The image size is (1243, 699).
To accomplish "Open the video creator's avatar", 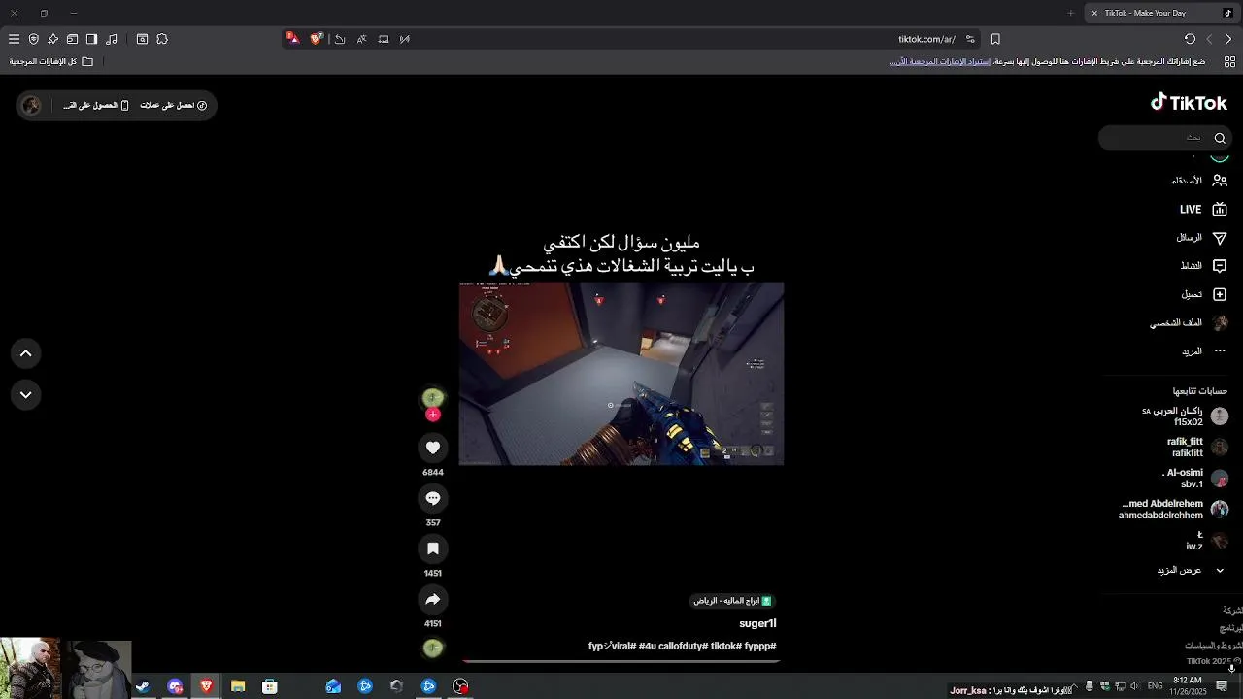I will (x=433, y=397).
